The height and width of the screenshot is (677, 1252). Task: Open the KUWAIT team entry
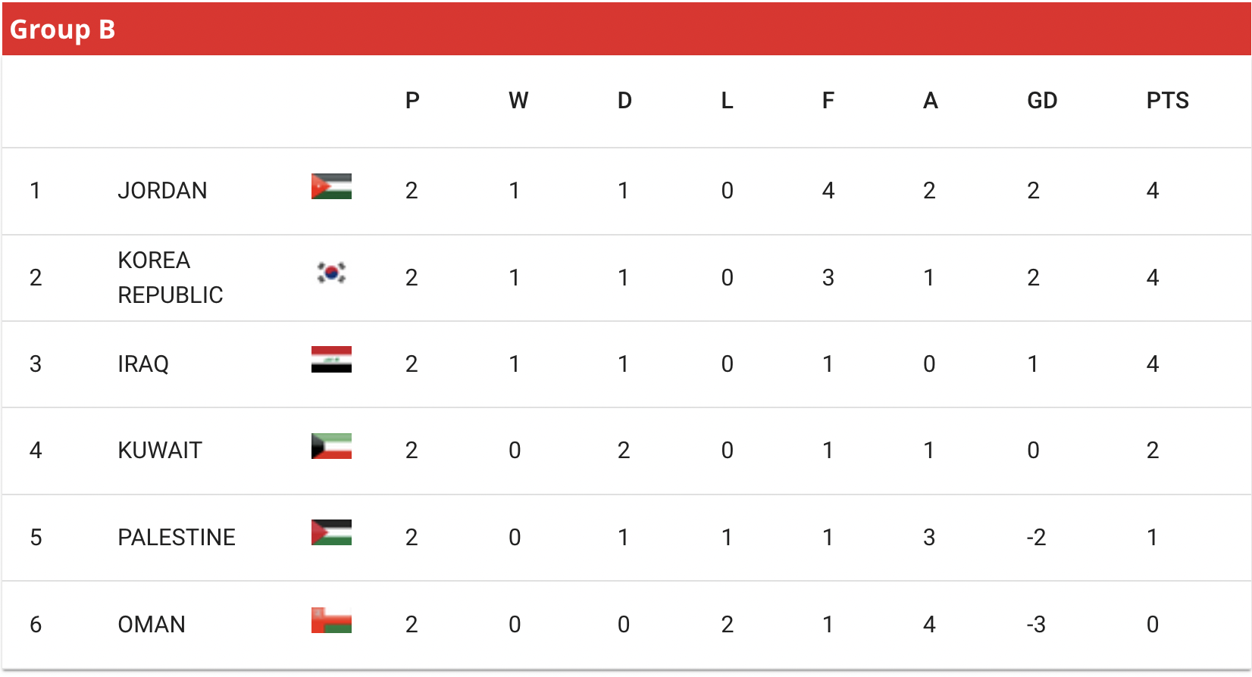(160, 451)
